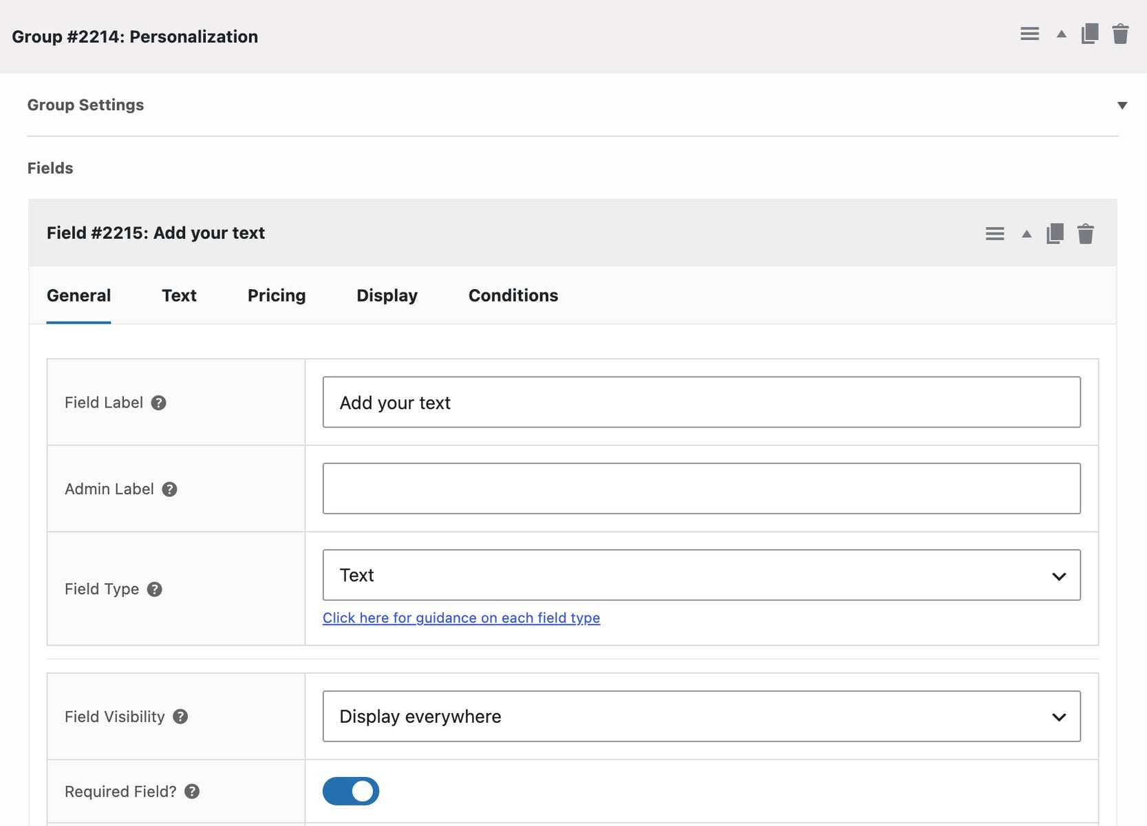The width and height of the screenshot is (1147, 826).
Task: Show help tooltip for Admin Label
Action: click(169, 489)
